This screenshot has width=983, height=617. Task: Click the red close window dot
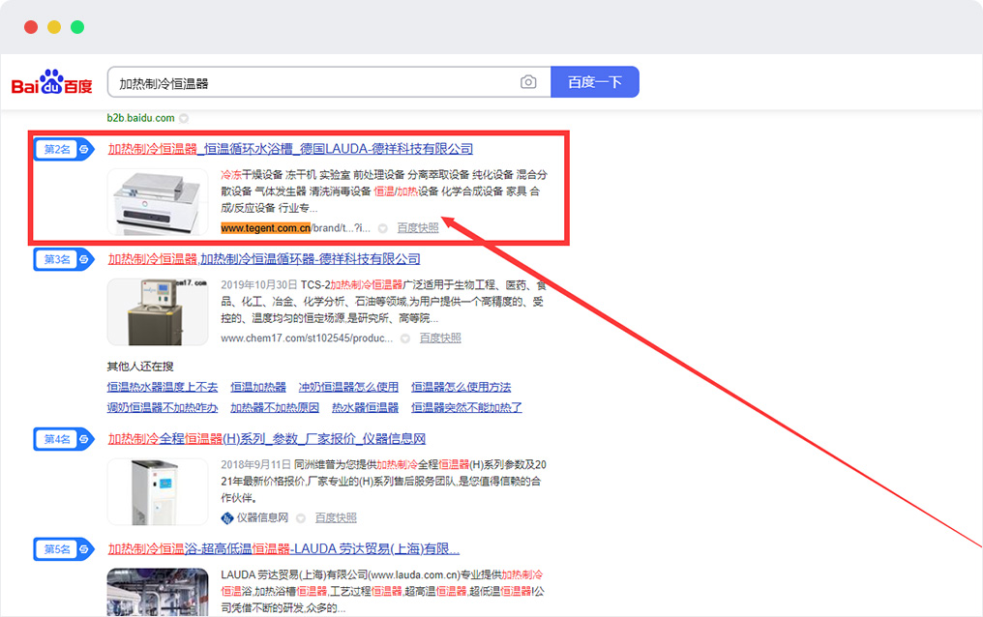pyautogui.click(x=31, y=27)
